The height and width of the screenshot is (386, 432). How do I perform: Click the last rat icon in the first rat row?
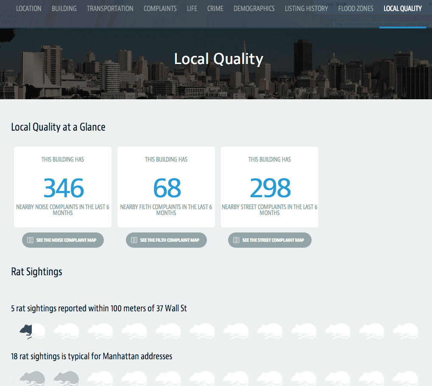pos(405,331)
